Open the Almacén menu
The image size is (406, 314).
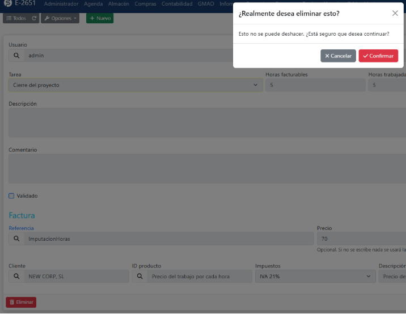click(x=119, y=4)
